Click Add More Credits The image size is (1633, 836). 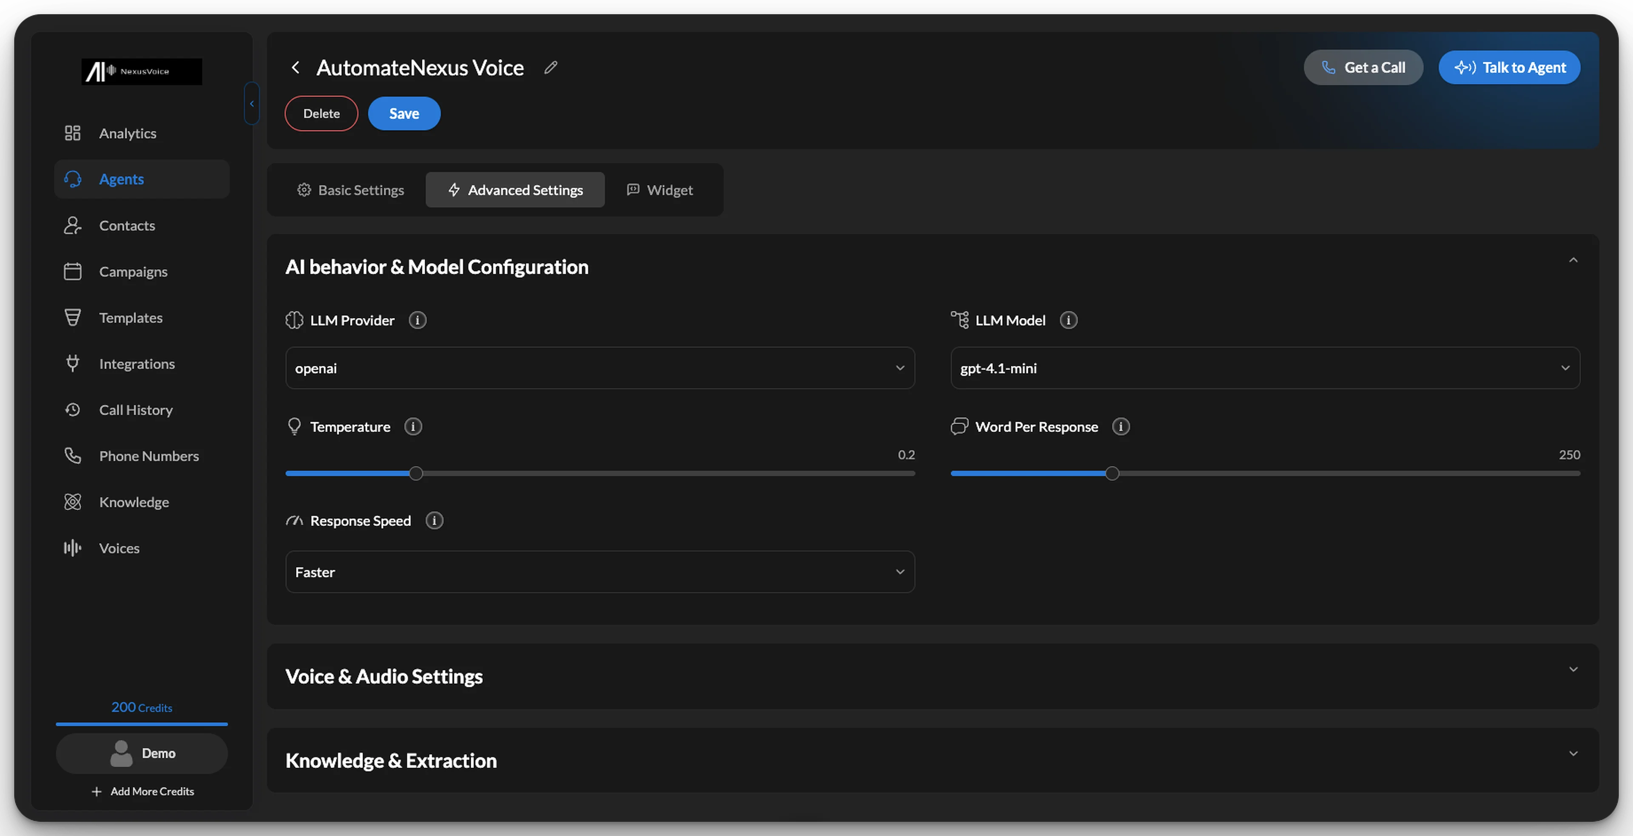pos(142,792)
